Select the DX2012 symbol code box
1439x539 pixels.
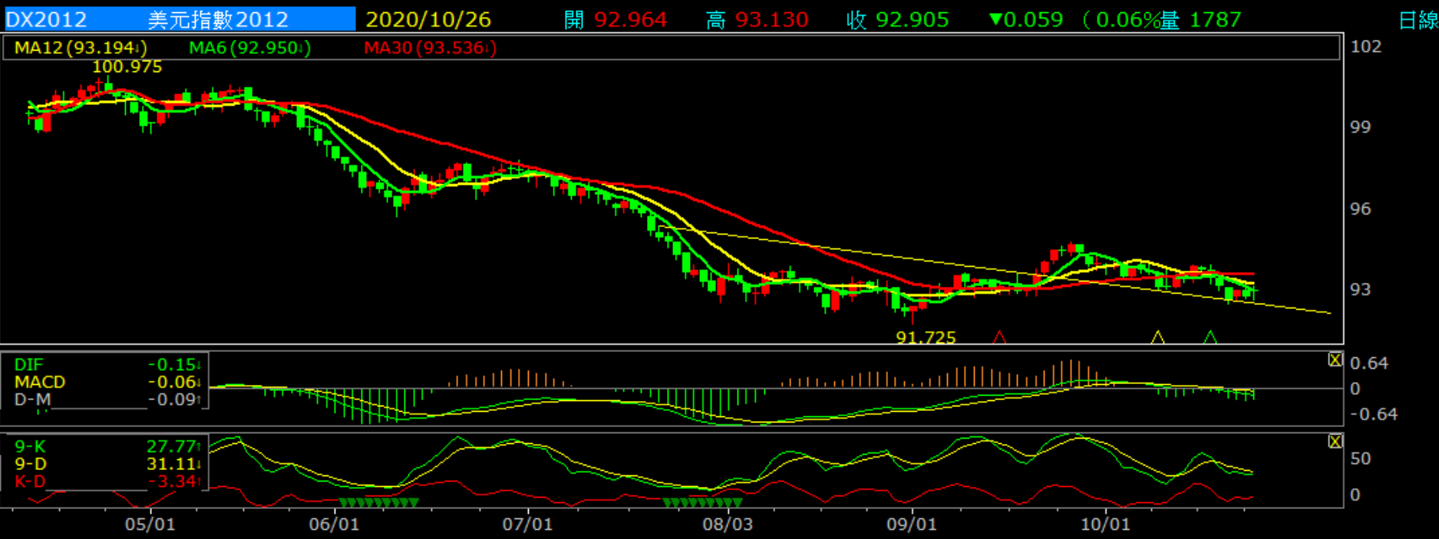click(x=48, y=19)
